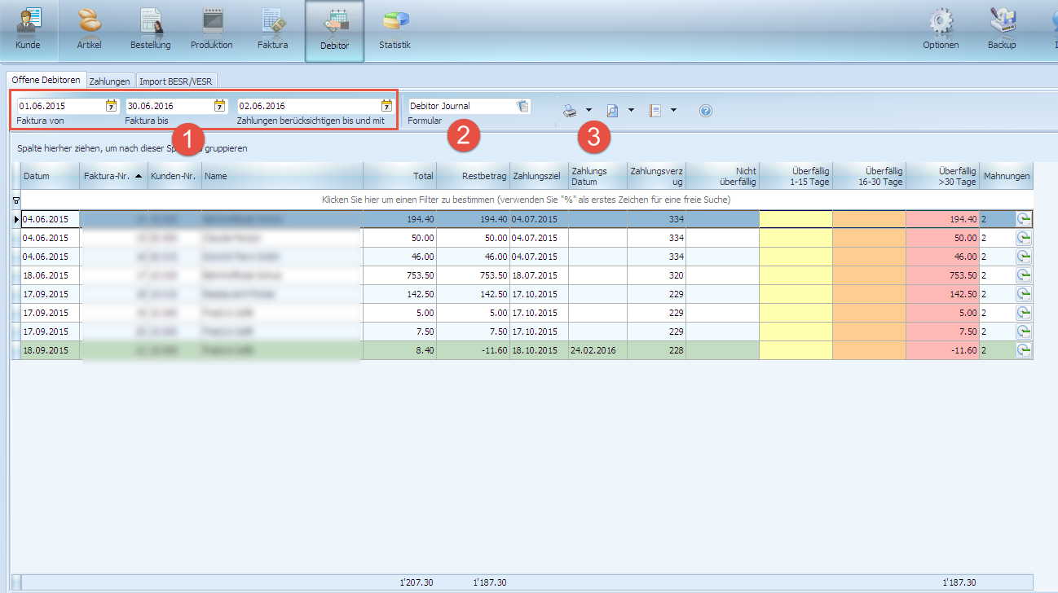The width and height of the screenshot is (1058, 593).
Task: Sort by Kunden-Nr. column header
Action: pos(174,176)
